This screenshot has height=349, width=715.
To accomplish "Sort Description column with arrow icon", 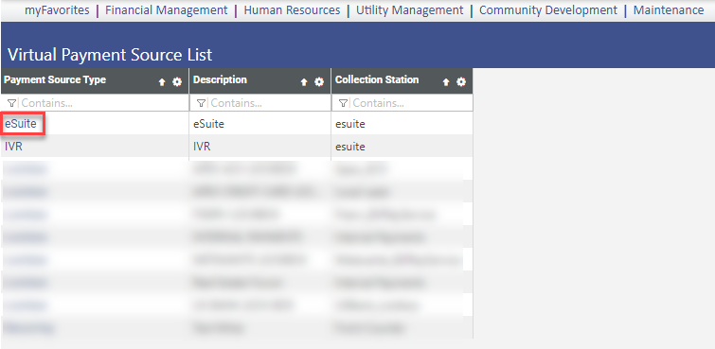I will pyautogui.click(x=304, y=82).
